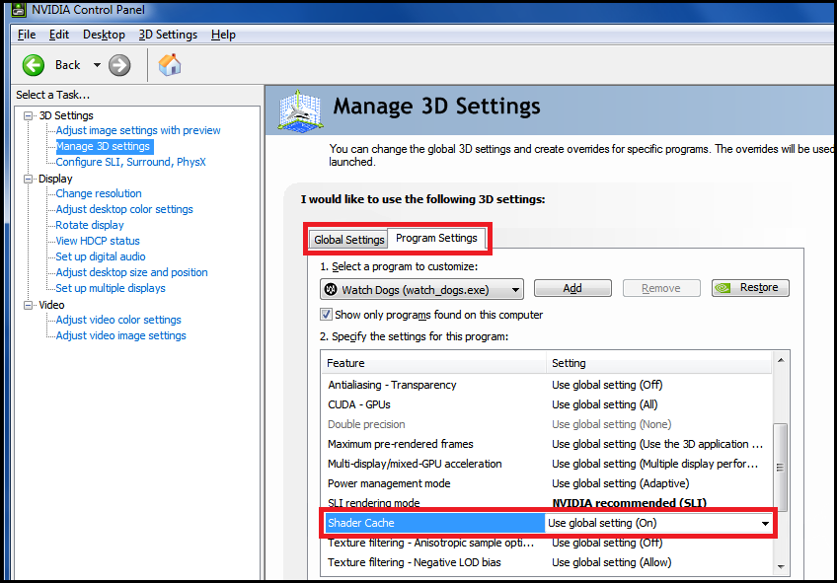This screenshot has height=583, width=837.
Task: Open Rotate display task
Action: pos(89,225)
